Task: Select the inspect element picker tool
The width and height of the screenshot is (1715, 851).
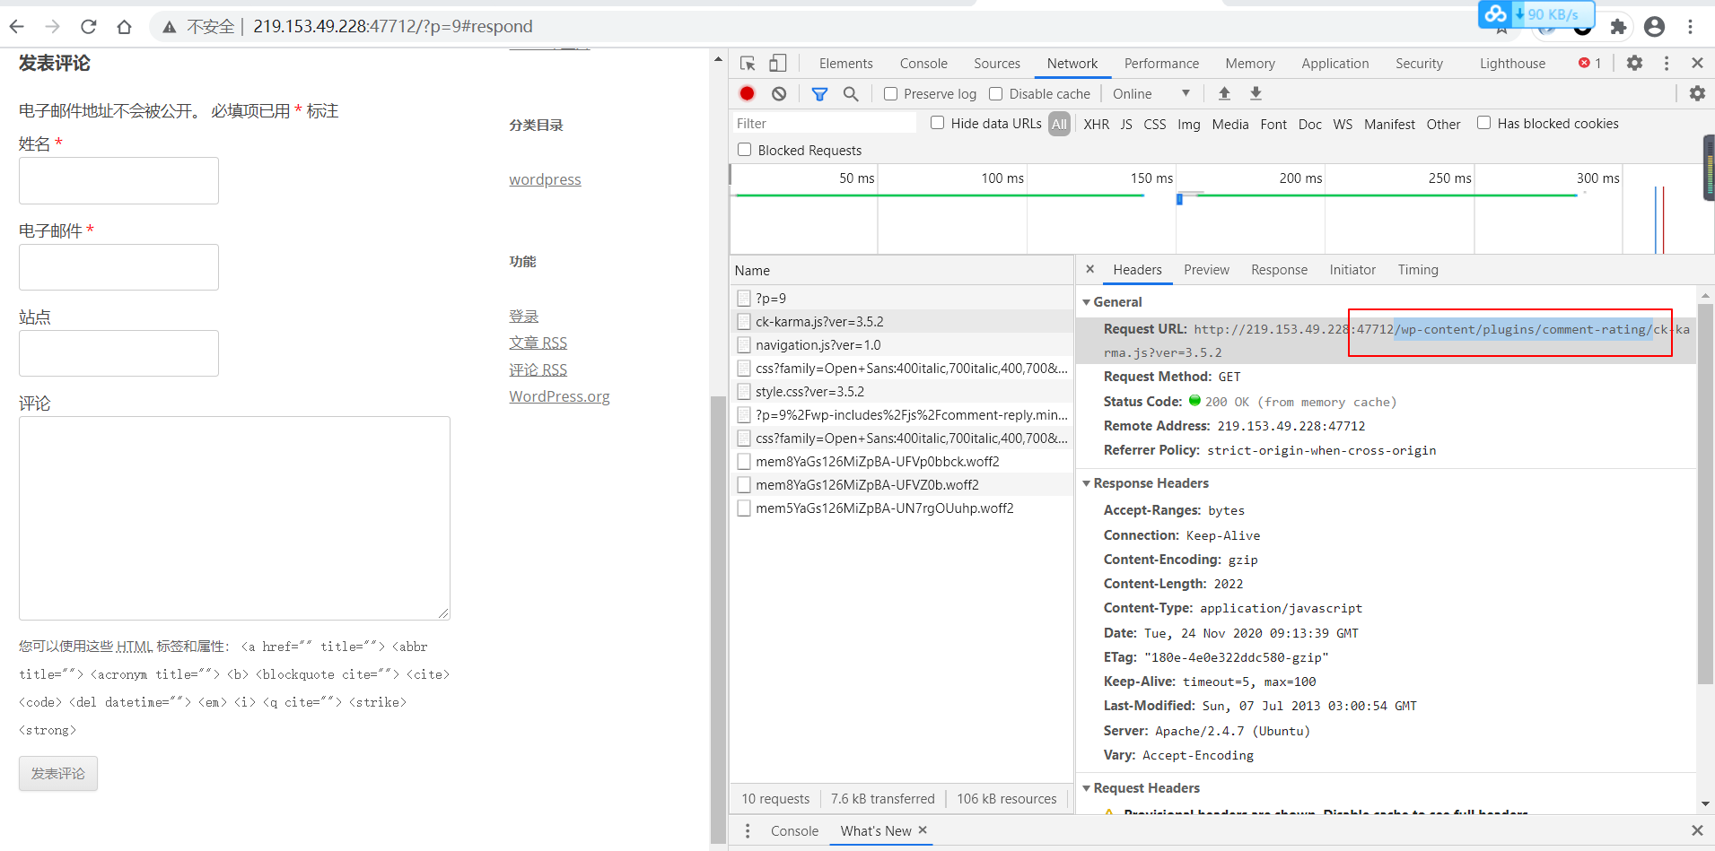Action: (x=747, y=63)
